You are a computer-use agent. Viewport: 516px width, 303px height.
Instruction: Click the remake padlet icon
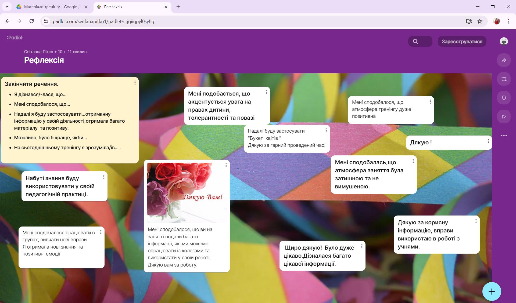click(504, 79)
